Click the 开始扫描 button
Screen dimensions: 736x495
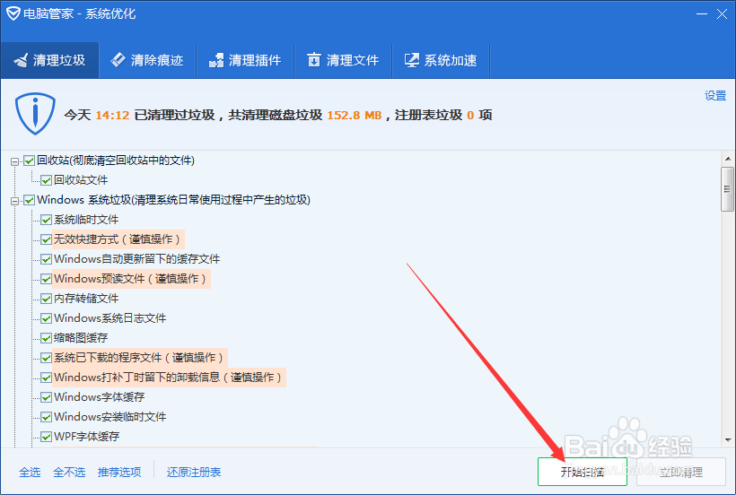click(582, 472)
